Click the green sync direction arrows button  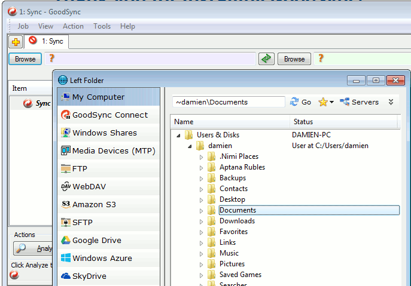pyautogui.click(x=266, y=59)
